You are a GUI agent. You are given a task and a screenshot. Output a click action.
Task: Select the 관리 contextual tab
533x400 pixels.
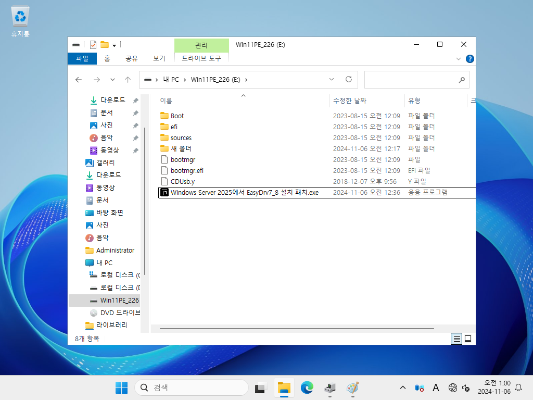pos(201,45)
